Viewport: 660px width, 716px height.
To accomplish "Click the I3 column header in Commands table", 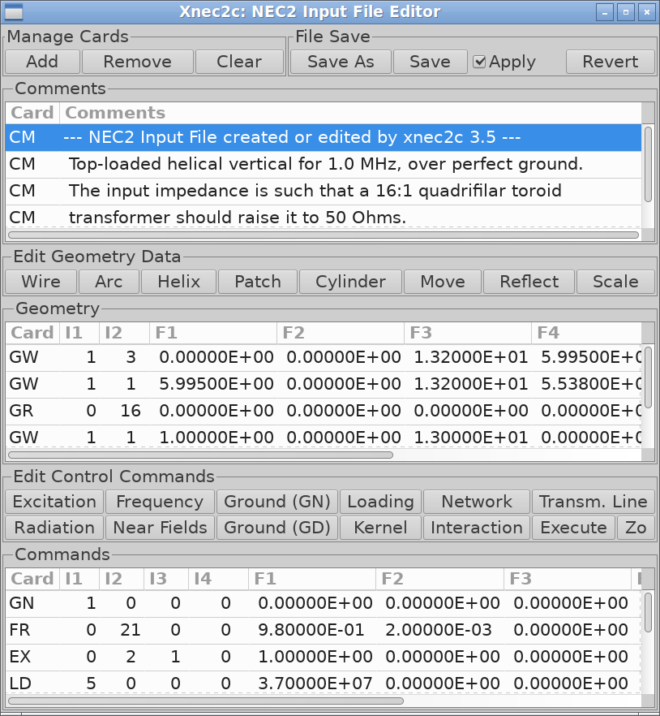I will 166,579.
